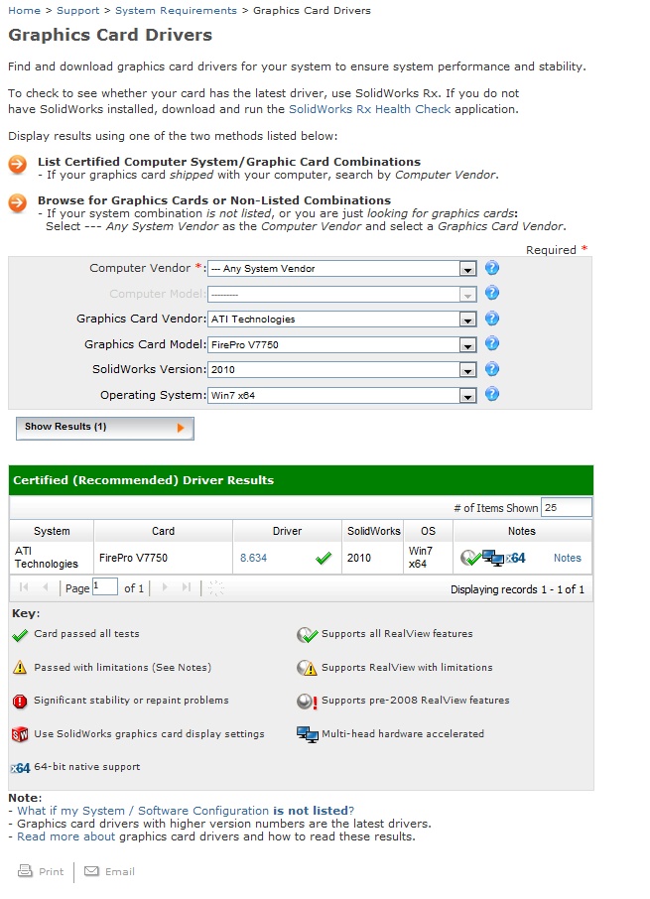The width and height of the screenshot is (650, 899).
Task: Open 'What if my System' not listed link
Action: pyautogui.click(x=186, y=811)
